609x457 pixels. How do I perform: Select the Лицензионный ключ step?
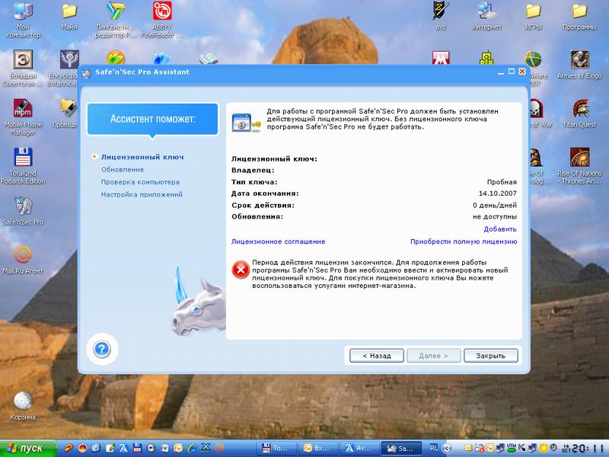142,157
